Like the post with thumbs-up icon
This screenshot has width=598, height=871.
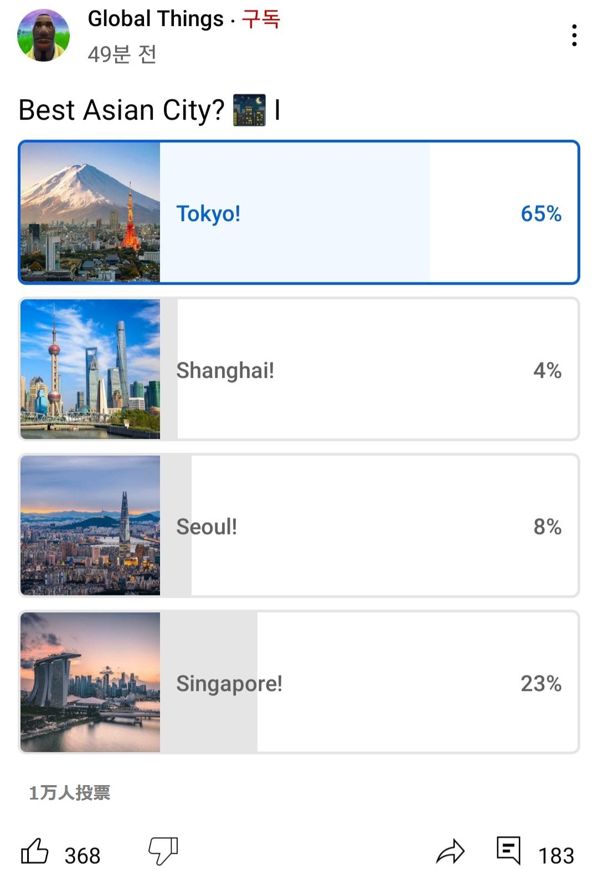point(35,851)
